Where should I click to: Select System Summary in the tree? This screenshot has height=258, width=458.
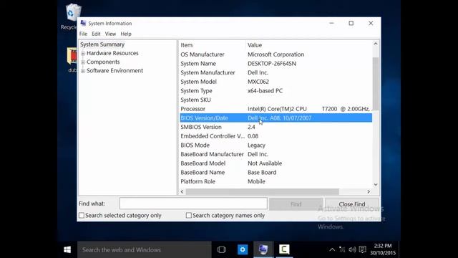[102, 44]
